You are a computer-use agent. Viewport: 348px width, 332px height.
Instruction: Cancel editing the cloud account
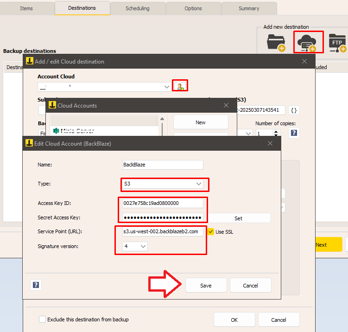pos(251,285)
